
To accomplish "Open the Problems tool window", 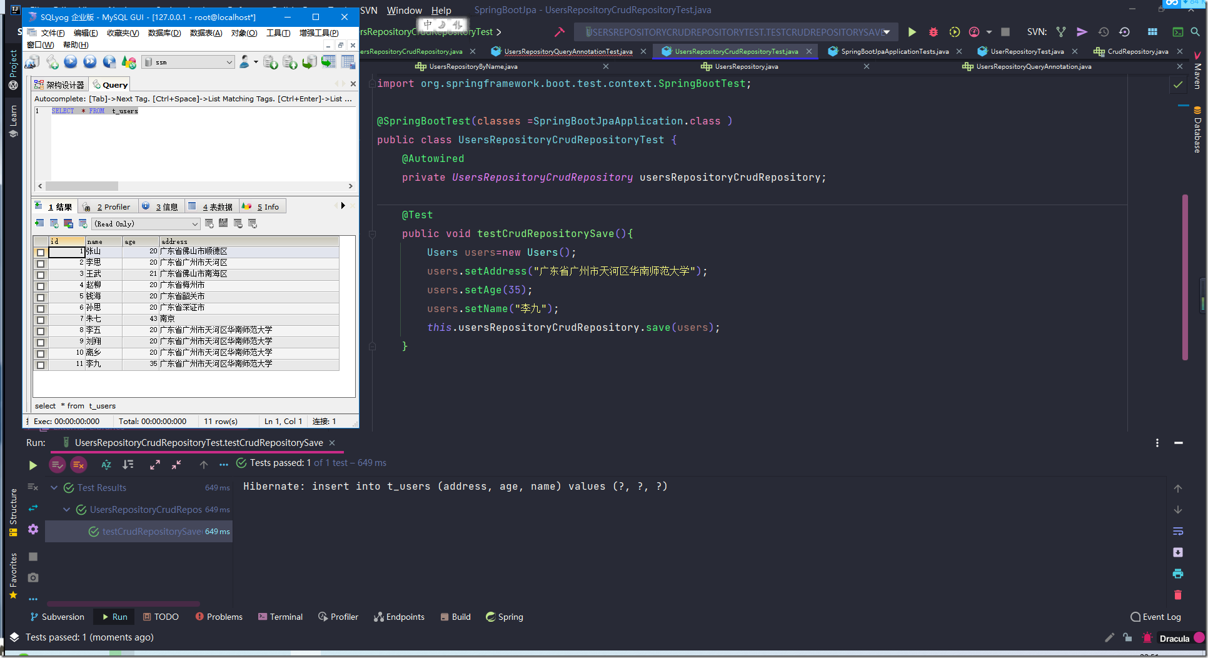I will tap(219, 617).
